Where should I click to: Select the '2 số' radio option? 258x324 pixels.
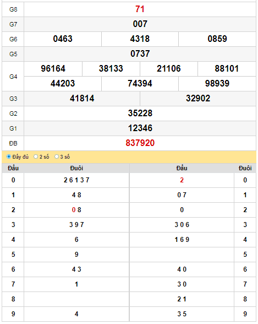(36, 156)
